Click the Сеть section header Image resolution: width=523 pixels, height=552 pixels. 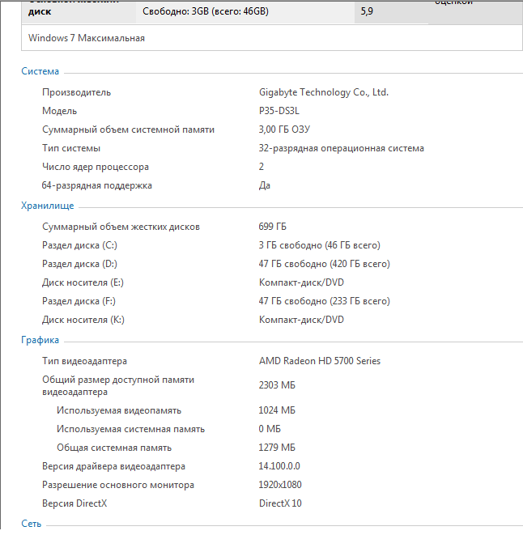pos(31,524)
